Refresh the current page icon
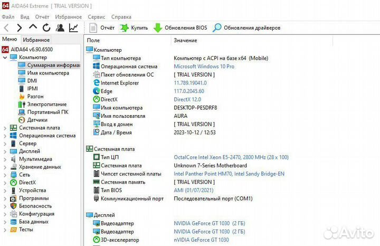Viewport: 380px width, 246px height. 46,28
